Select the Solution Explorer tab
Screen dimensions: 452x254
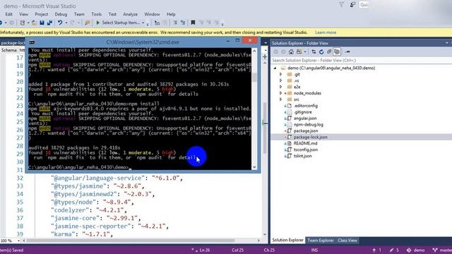[x=287, y=240]
